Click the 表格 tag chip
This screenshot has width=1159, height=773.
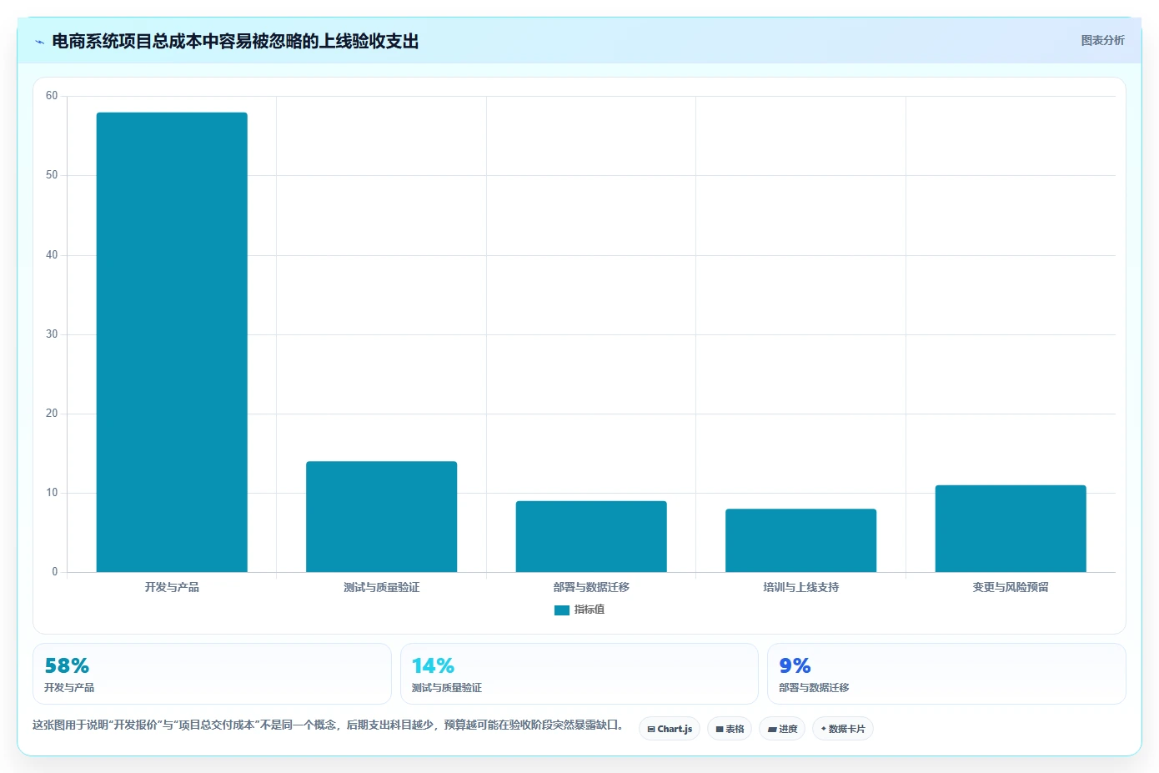730,729
